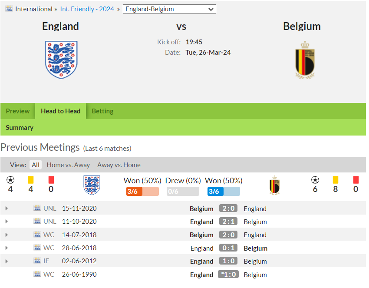
Task: Click the Belgium crest in the stats row
Action: [x=274, y=185]
